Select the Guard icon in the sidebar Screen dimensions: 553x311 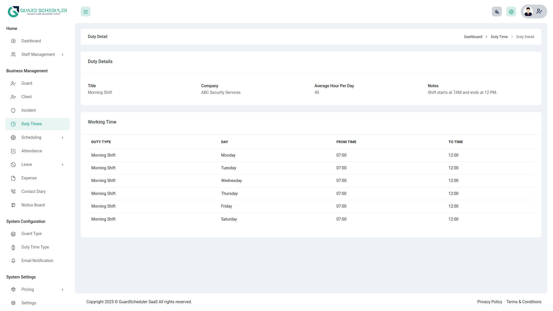pyautogui.click(x=13, y=83)
